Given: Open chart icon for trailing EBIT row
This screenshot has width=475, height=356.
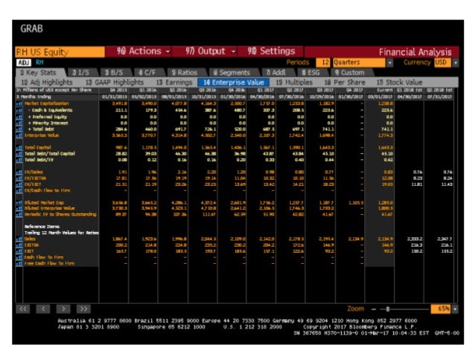Looking at the screenshot, I should point(19,251).
